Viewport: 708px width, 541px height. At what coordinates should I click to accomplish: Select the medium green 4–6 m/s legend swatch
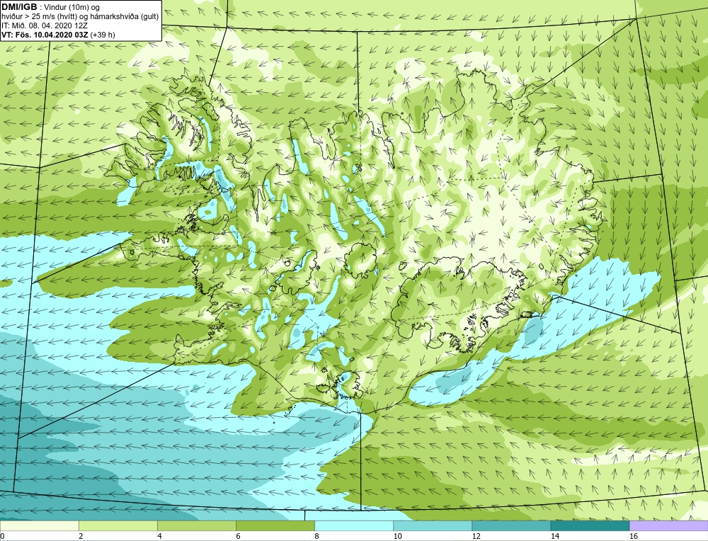coord(196,525)
